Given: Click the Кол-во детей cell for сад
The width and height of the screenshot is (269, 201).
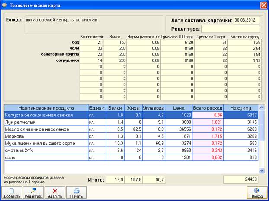Looking at the screenshot, I should coord(91,42).
